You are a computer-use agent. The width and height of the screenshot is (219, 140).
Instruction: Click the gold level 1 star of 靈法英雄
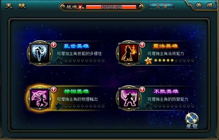(x=148, y=61)
